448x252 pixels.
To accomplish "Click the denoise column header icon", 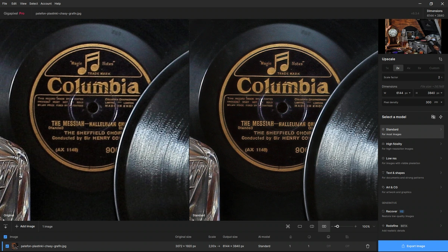I will pyautogui.click(x=290, y=237).
